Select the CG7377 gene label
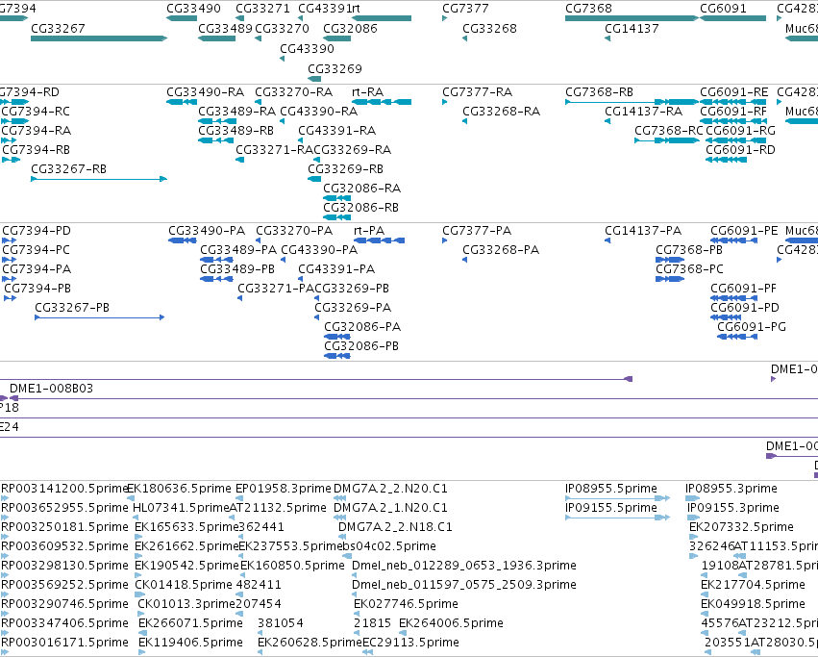 [466, 9]
